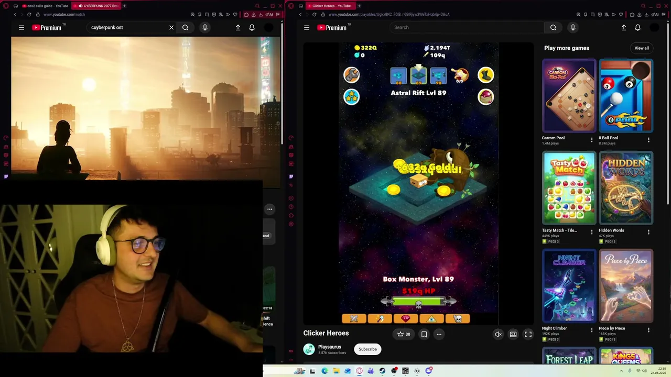Open the Tasty Match game thumbnail
Screen dimensions: 671x377
(x=569, y=188)
